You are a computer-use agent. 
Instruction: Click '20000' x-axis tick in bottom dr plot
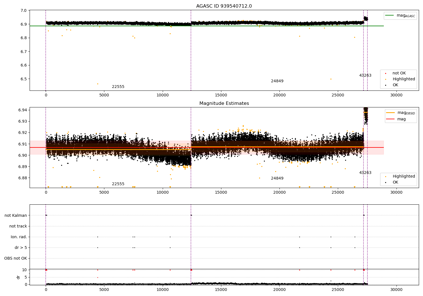coord(279,290)
